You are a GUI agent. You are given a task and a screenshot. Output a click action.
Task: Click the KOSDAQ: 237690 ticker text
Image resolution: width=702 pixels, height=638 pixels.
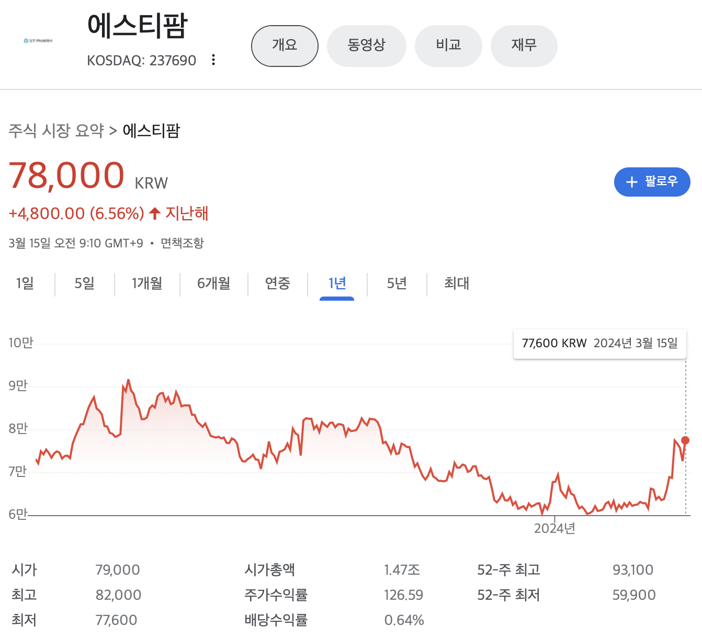[142, 61]
